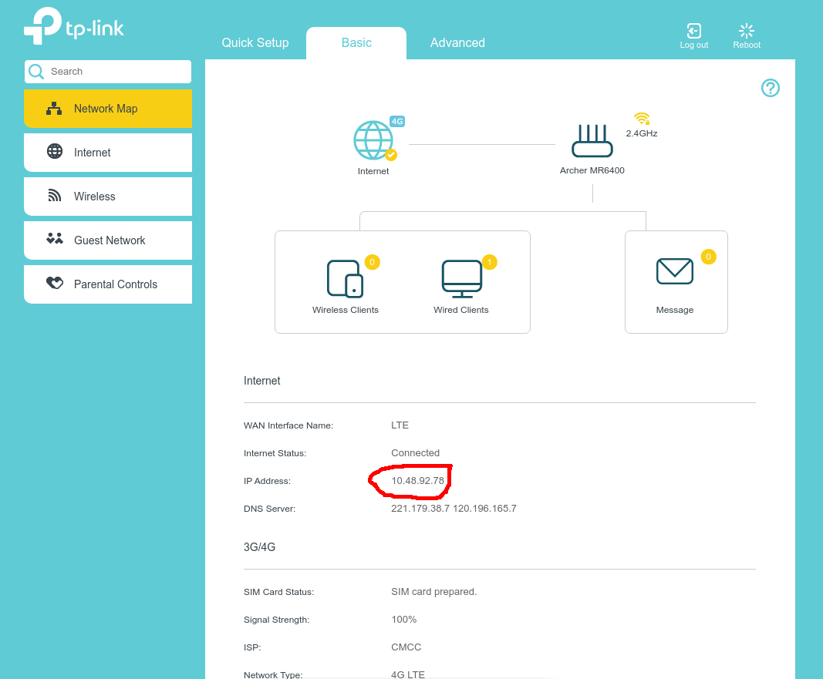This screenshot has width=823, height=679.
Task: Open the Internet sidebar item
Action: (107, 153)
